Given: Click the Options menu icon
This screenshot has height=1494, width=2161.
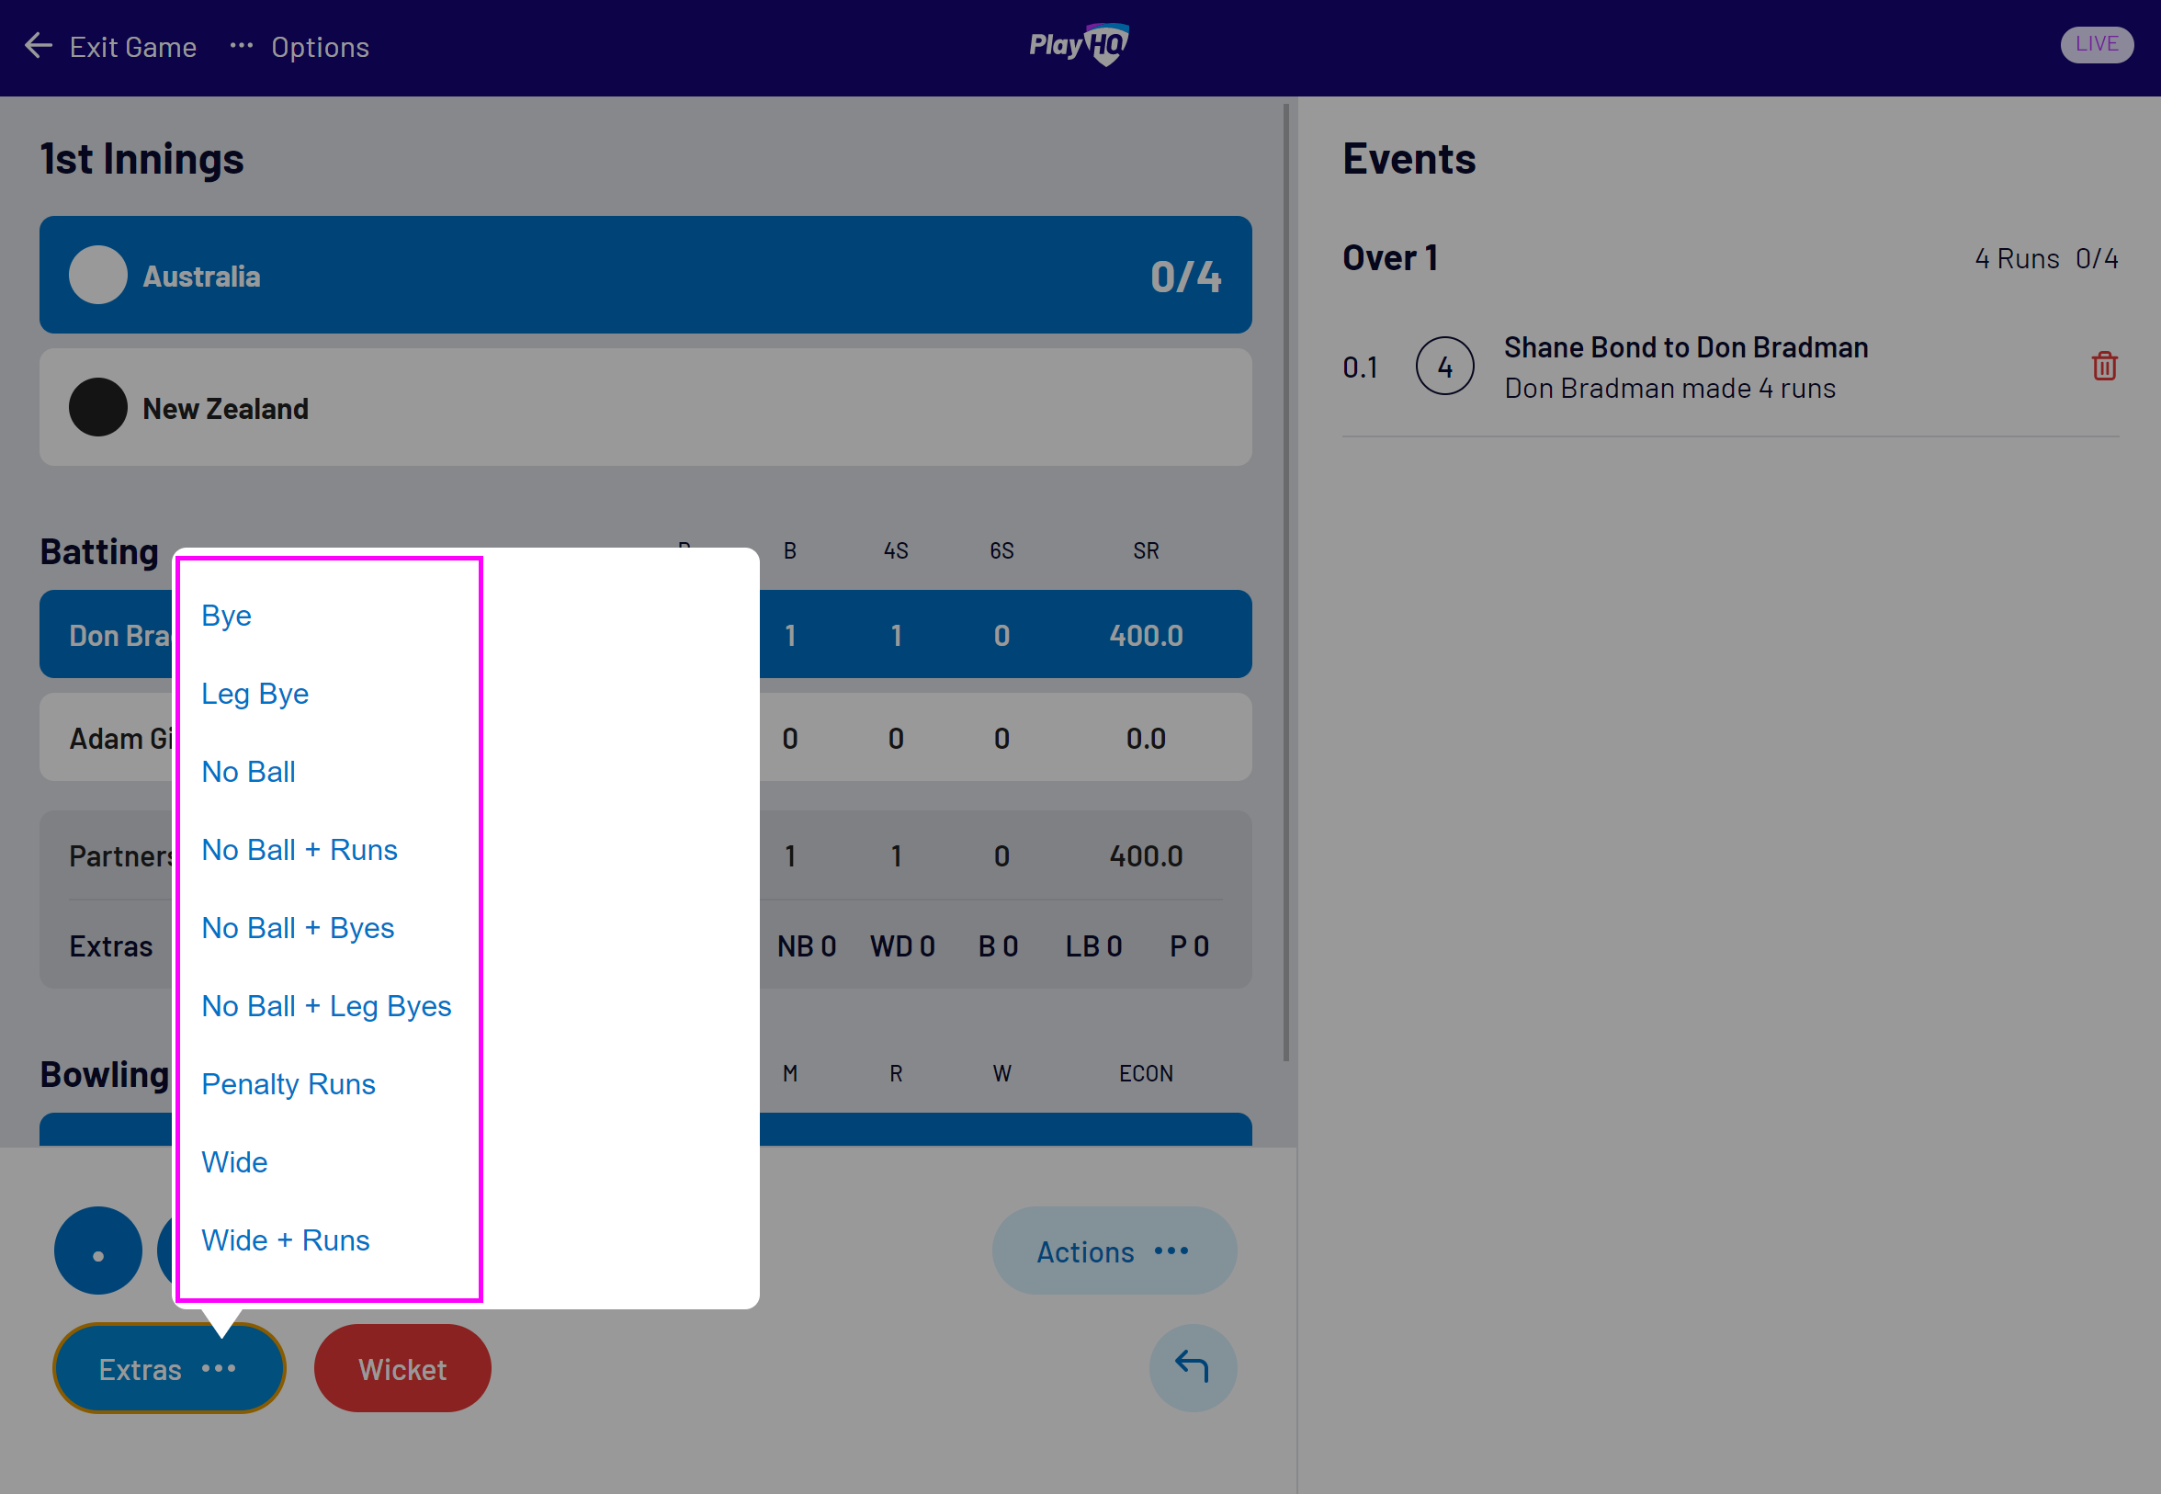Looking at the screenshot, I should (x=243, y=46).
